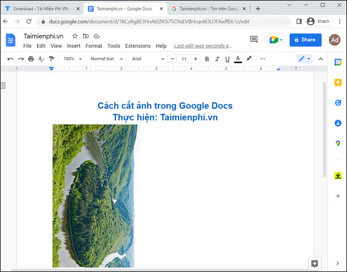Open the Docs home icon
The width and height of the screenshot is (347, 272).
click(10, 40)
